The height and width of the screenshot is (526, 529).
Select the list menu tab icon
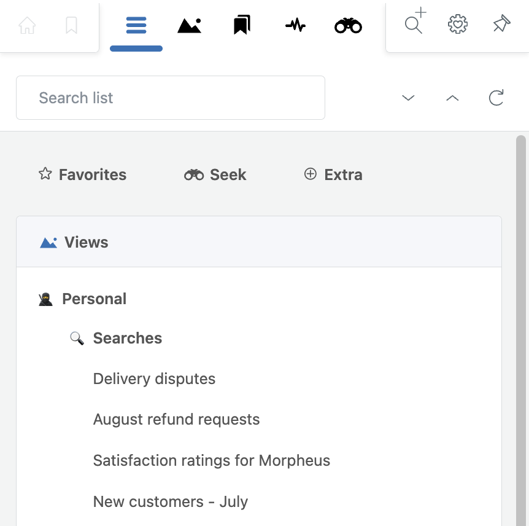[x=136, y=25]
